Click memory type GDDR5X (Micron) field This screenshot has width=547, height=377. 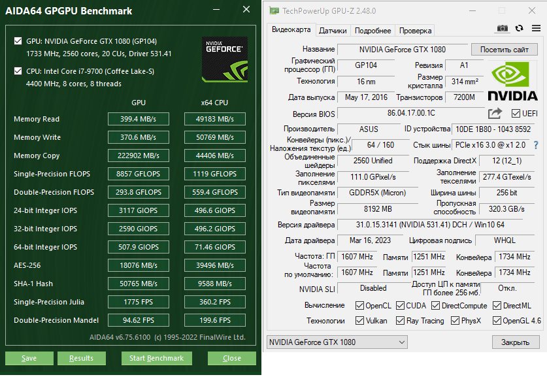click(378, 193)
